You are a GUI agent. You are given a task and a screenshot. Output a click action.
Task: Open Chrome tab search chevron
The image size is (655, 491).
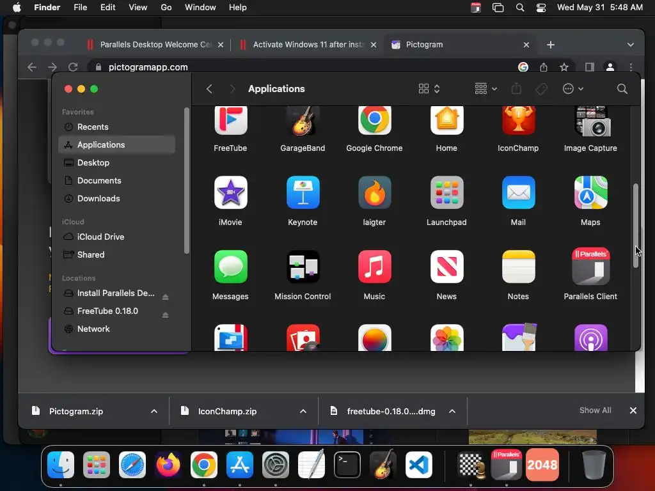(x=630, y=45)
